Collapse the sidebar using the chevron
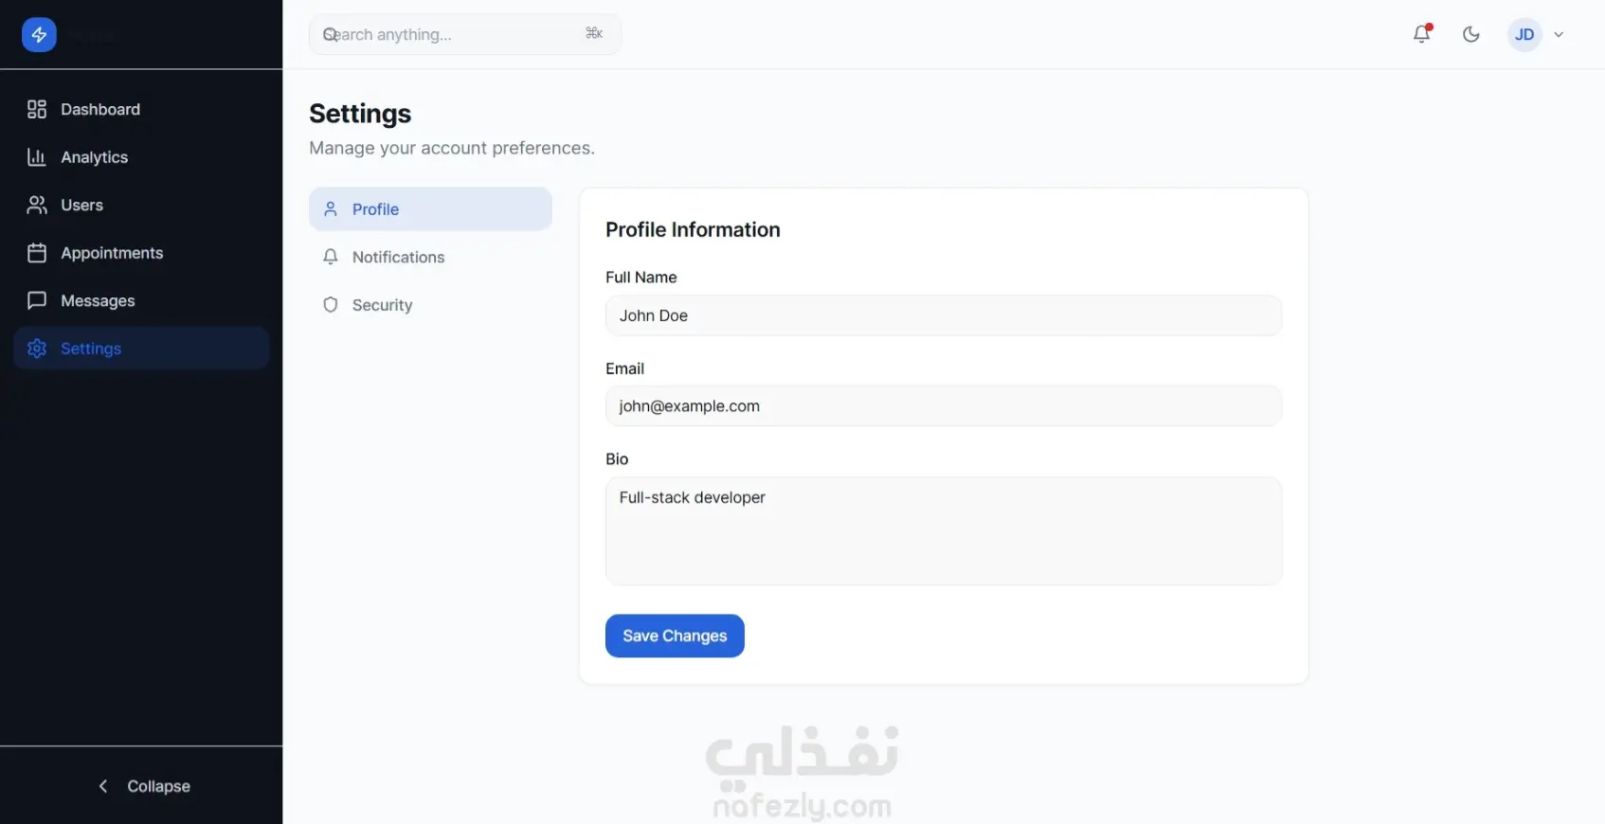 coord(104,786)
